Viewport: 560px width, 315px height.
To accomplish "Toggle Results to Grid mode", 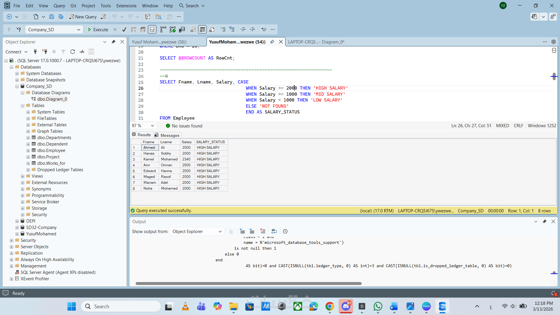I will 202,29.
